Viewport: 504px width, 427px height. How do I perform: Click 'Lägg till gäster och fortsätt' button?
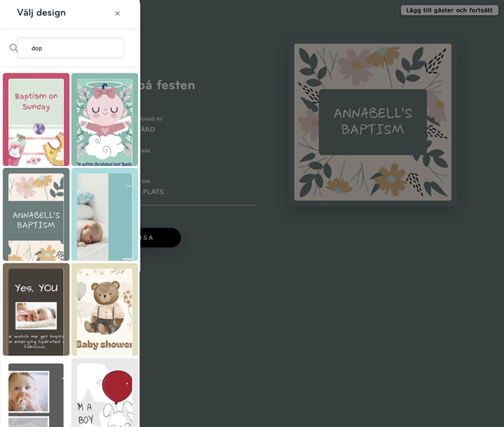point(449,10)
